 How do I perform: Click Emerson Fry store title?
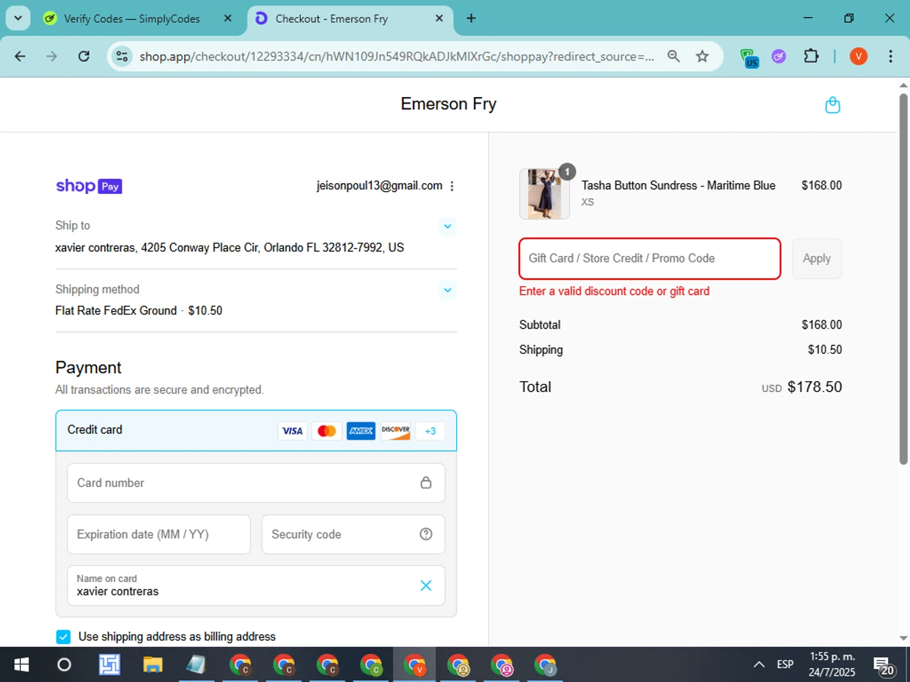point(448,104)
